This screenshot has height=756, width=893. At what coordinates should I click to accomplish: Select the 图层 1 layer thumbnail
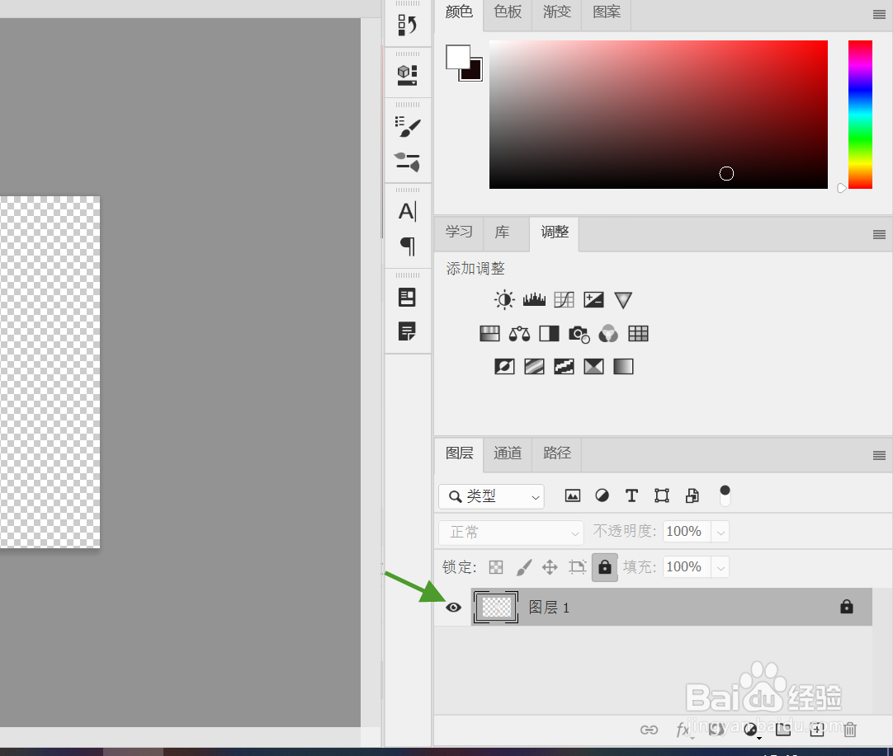[496, 608]
